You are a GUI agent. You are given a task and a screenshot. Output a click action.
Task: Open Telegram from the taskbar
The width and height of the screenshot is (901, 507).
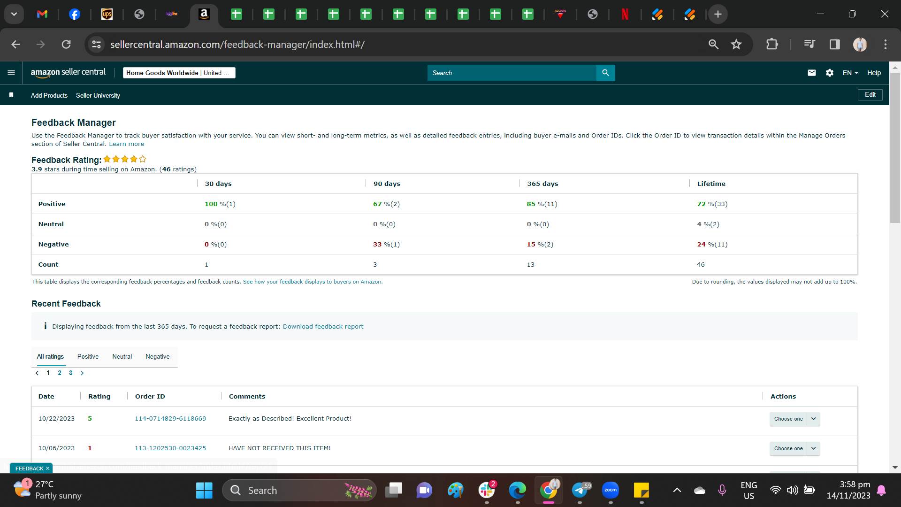click(x=580, y=490)
